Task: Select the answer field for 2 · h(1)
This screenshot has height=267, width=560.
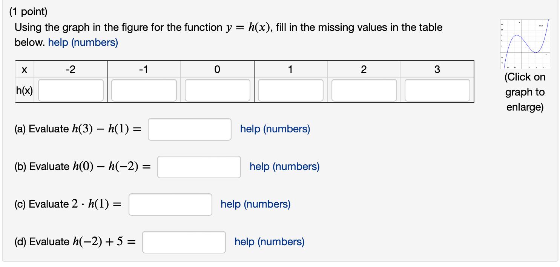Action: pos(170,204)
